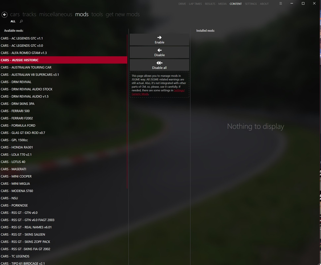Select CARS - RSS GT - REAL NAMES v6.01
The image size is (321, 265).
(64, 227)
